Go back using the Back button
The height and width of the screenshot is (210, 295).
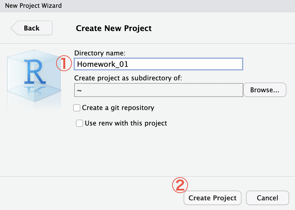click(x=31, y=28)
